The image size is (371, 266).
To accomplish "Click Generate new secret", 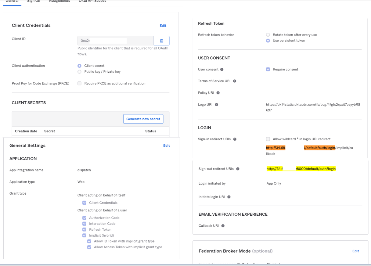I will pos(143,119).
